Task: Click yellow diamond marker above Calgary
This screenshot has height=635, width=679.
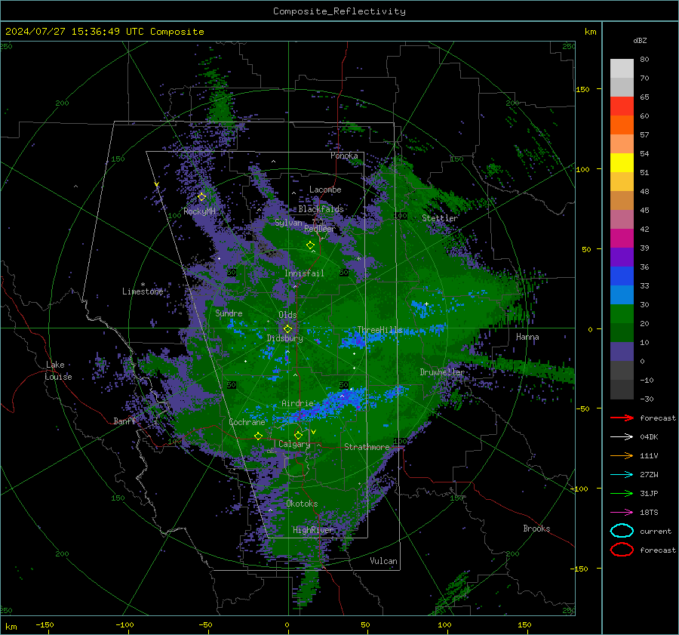Action: tap(298, 435)
